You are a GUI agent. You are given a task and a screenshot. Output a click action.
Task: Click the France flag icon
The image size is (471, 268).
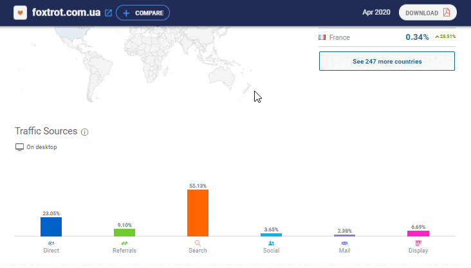322,37
